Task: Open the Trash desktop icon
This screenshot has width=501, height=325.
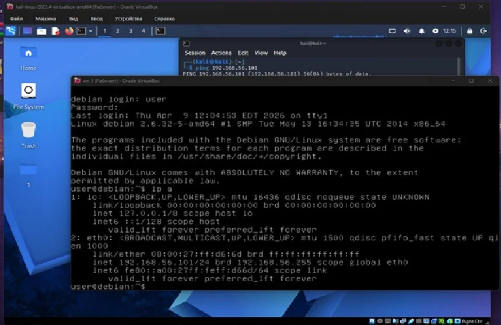Action: click(29, 135)
